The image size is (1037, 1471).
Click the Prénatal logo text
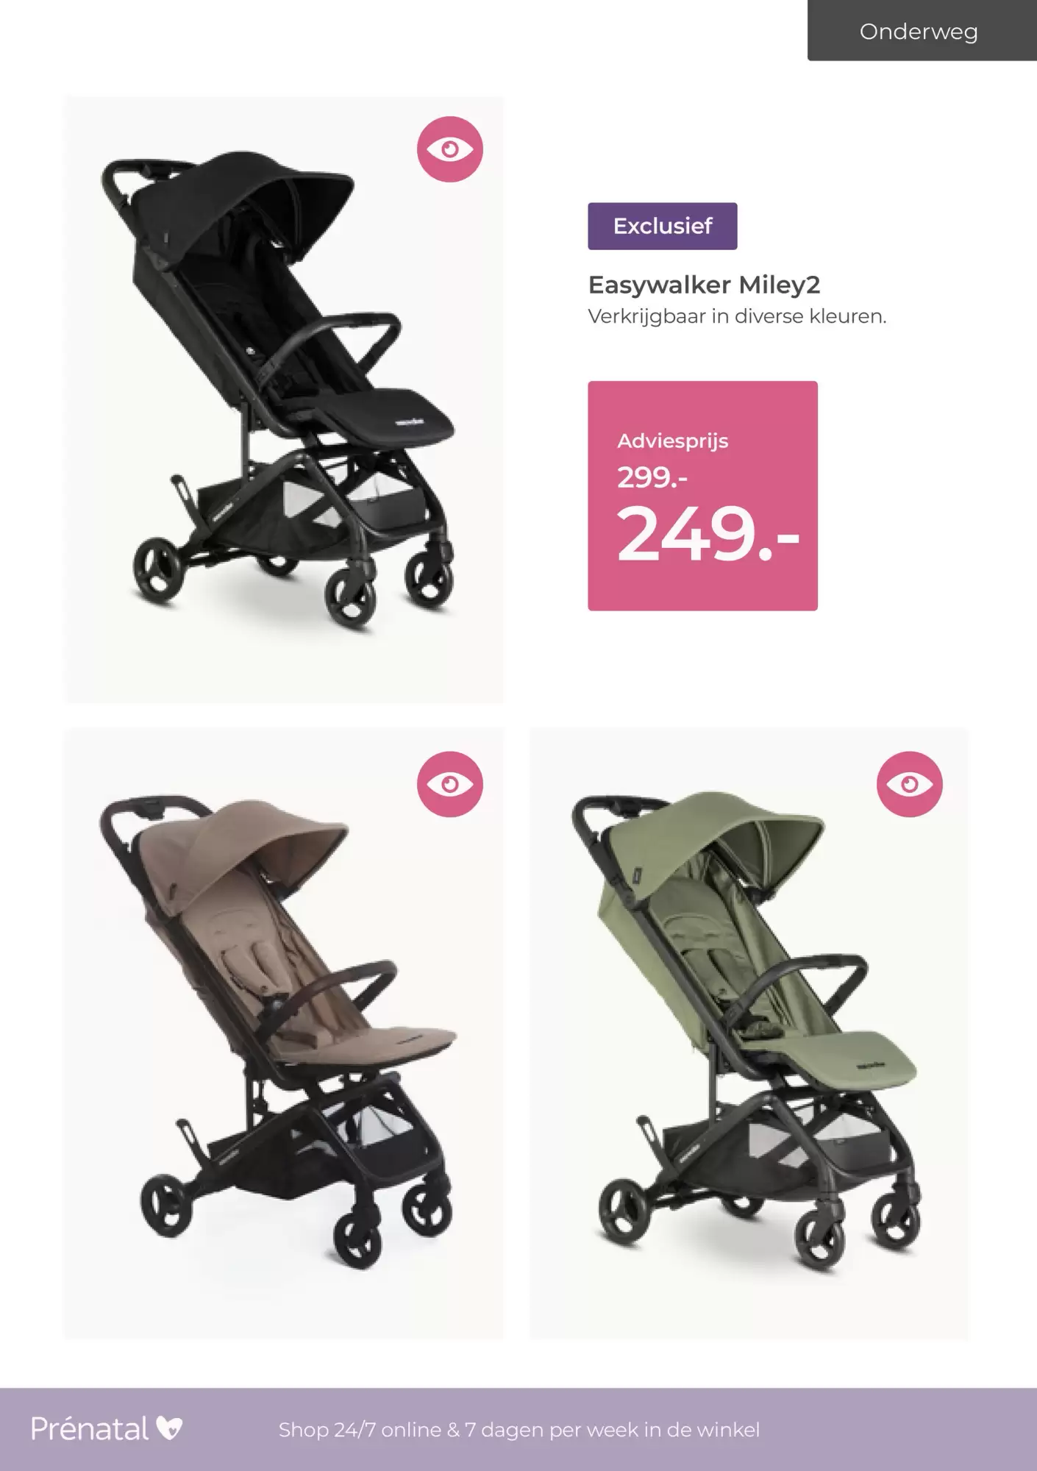pyautogui.click(x=90, y=1428)
